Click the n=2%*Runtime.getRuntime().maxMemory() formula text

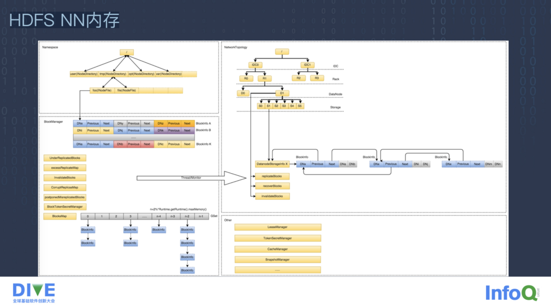178,209
